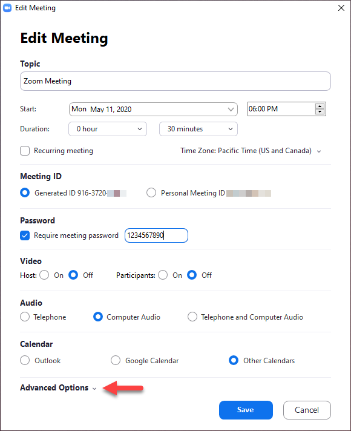The height and width of the screenshot is (431, 351).
Task: Enable the Recurring meeting checkbox
Action: 25,151
